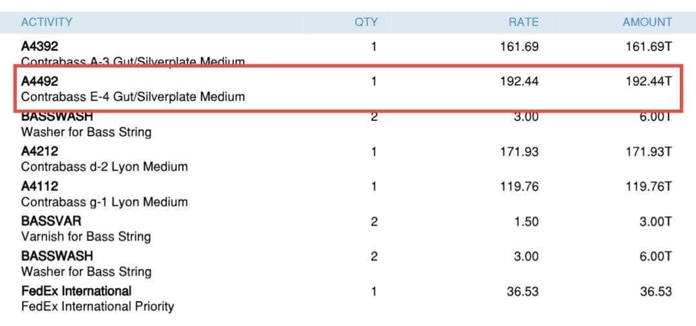Click Contrabass d-2 Lyon Medium description
696x326 pixels.
click(x=104, y=167)
